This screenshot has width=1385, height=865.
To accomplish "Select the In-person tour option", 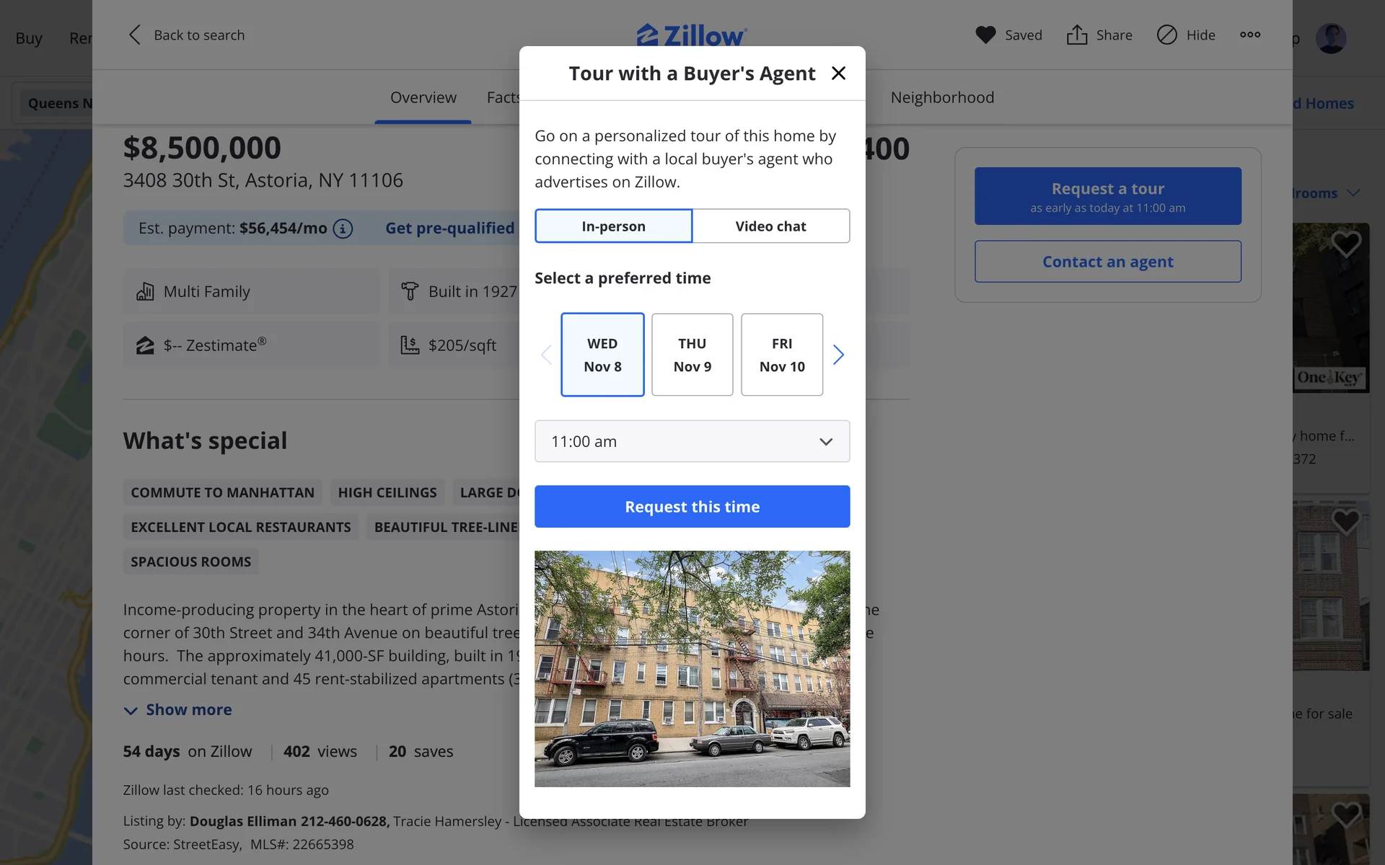I will click(x=613, y=226).
